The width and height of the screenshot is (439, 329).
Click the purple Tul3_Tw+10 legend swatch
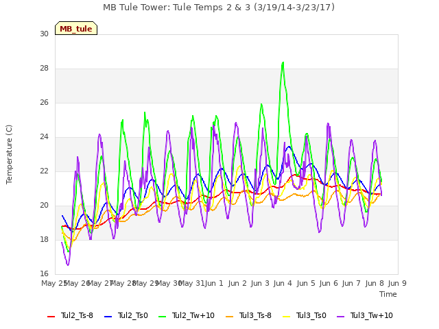[x=340, y=316]
